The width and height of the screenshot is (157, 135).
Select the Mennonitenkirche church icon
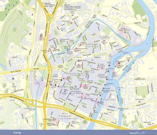click(34, 109)
